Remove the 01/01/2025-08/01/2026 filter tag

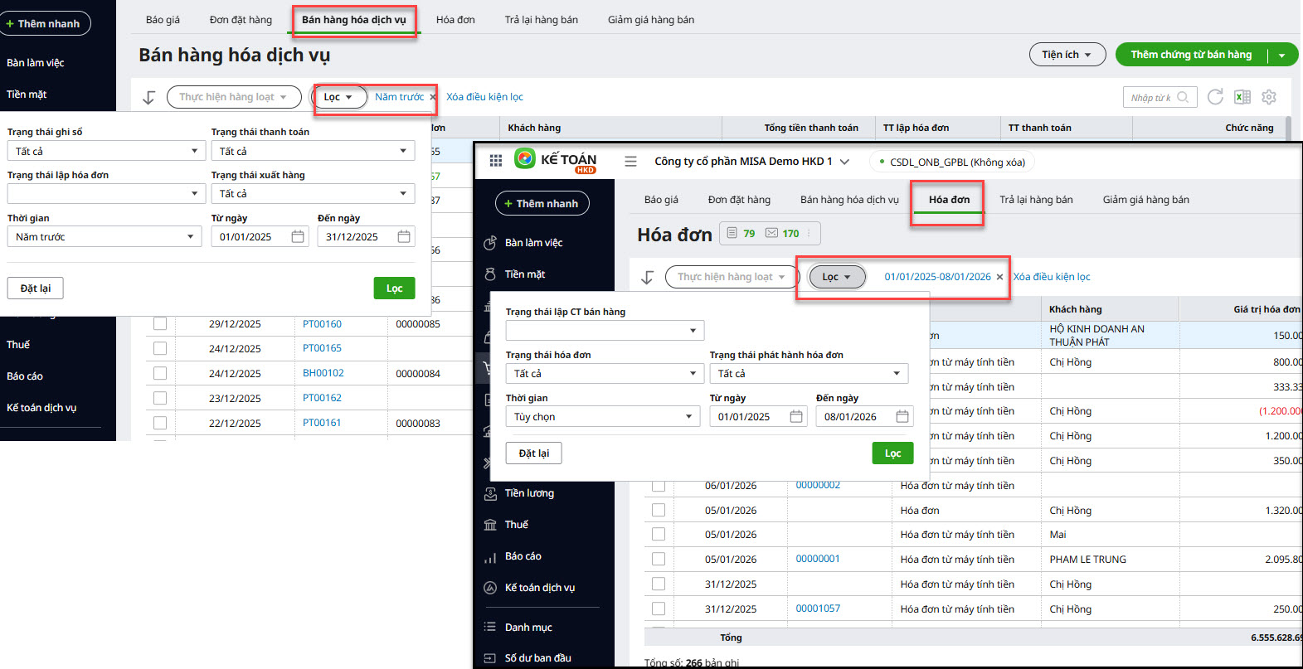[999, 277]
